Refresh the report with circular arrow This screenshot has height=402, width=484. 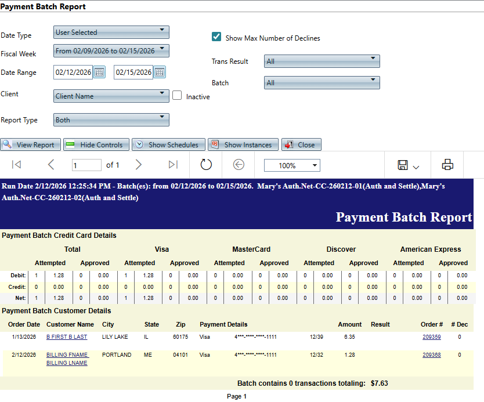(206, 165)
